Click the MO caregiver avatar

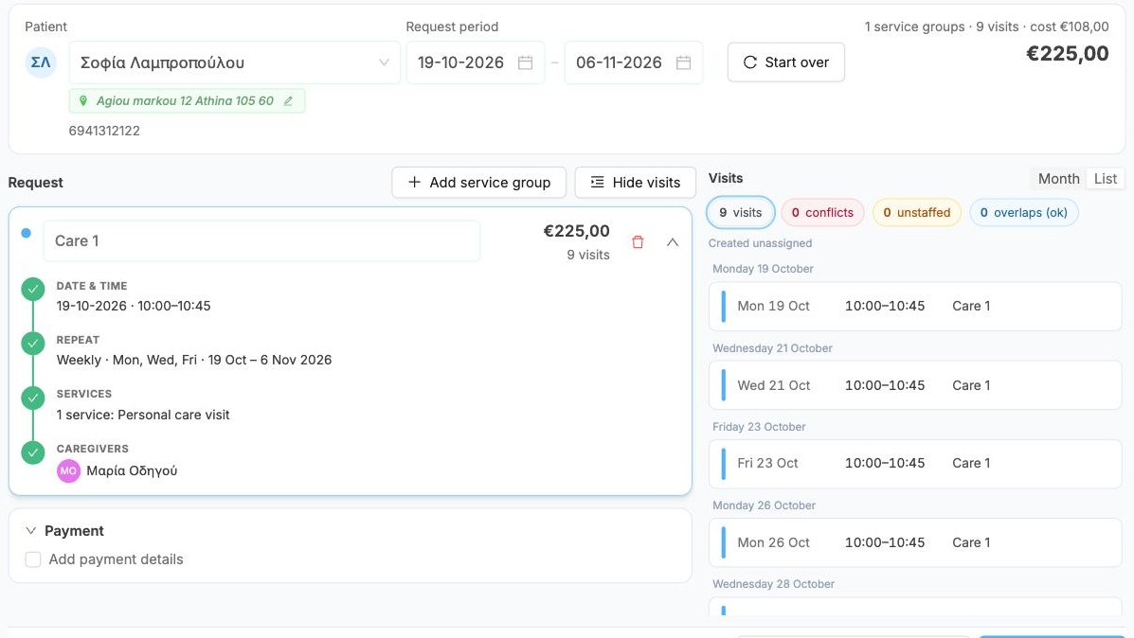(69, 471)
